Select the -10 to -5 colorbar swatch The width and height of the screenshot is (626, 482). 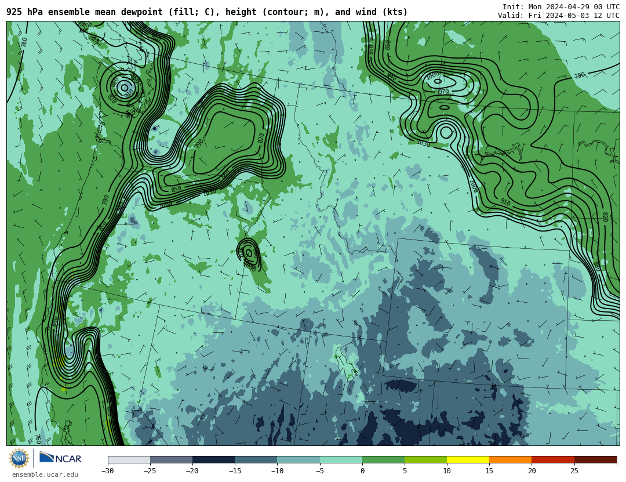click(299, 459)
